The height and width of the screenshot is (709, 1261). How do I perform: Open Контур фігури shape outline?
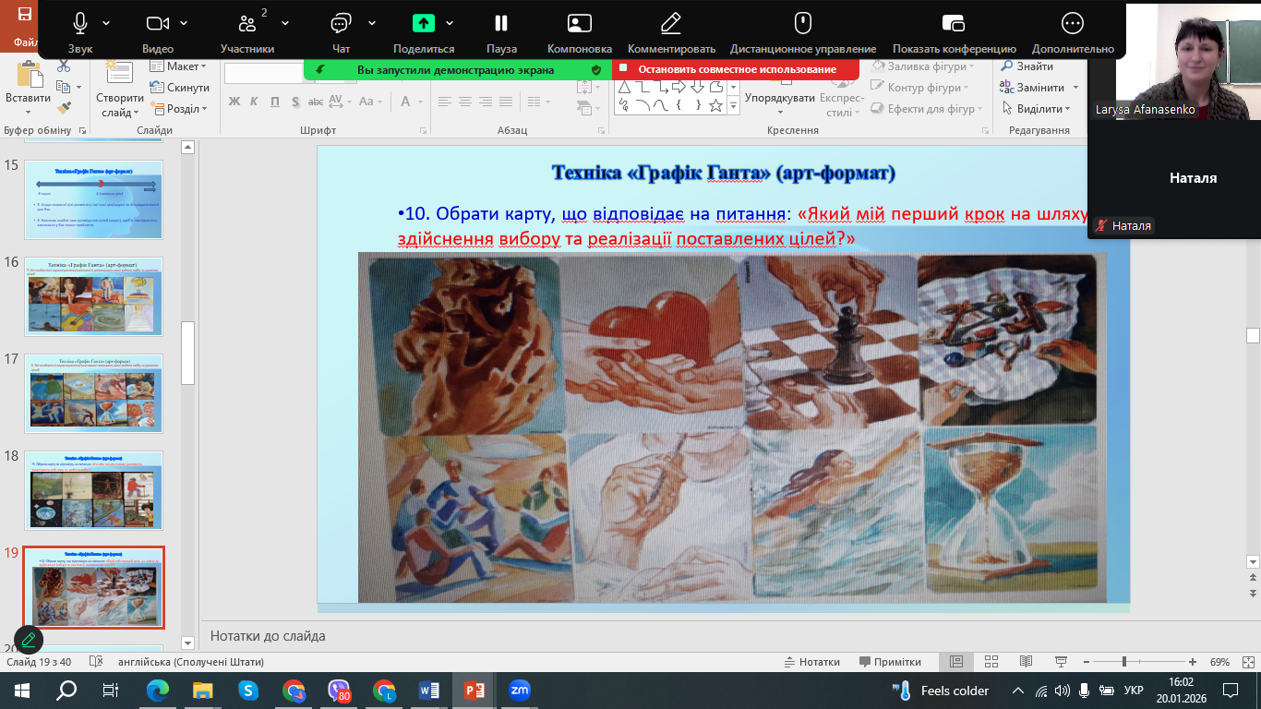click(919, 88)
